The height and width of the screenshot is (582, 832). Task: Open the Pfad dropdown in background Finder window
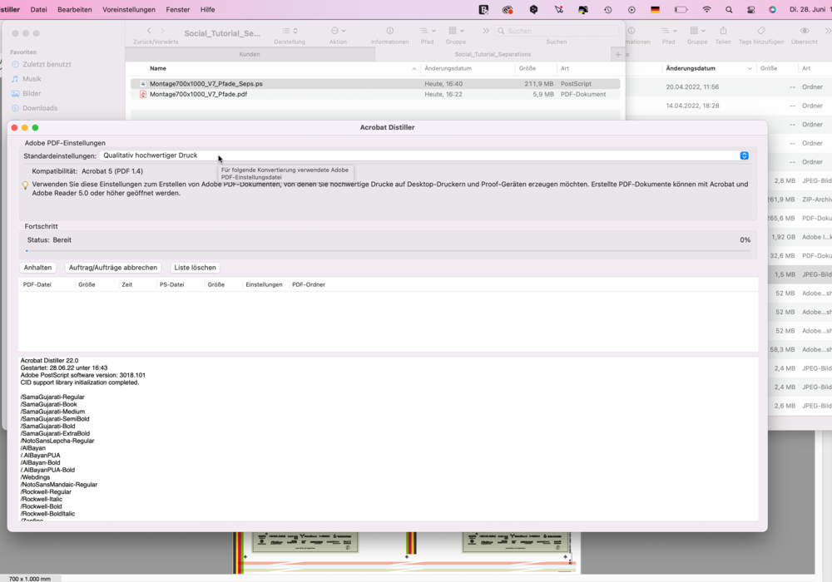tap(669, 31)
